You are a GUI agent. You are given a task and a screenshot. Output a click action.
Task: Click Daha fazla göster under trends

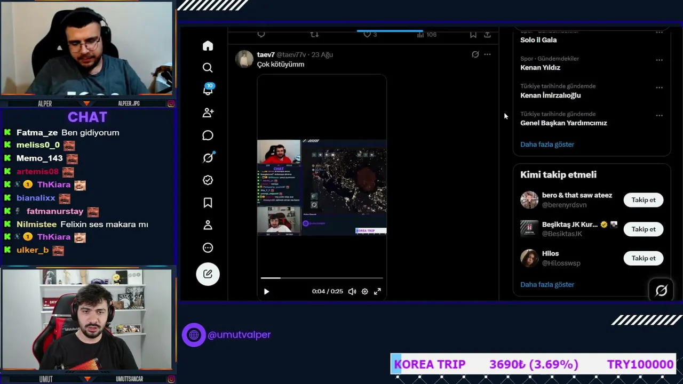547,145
